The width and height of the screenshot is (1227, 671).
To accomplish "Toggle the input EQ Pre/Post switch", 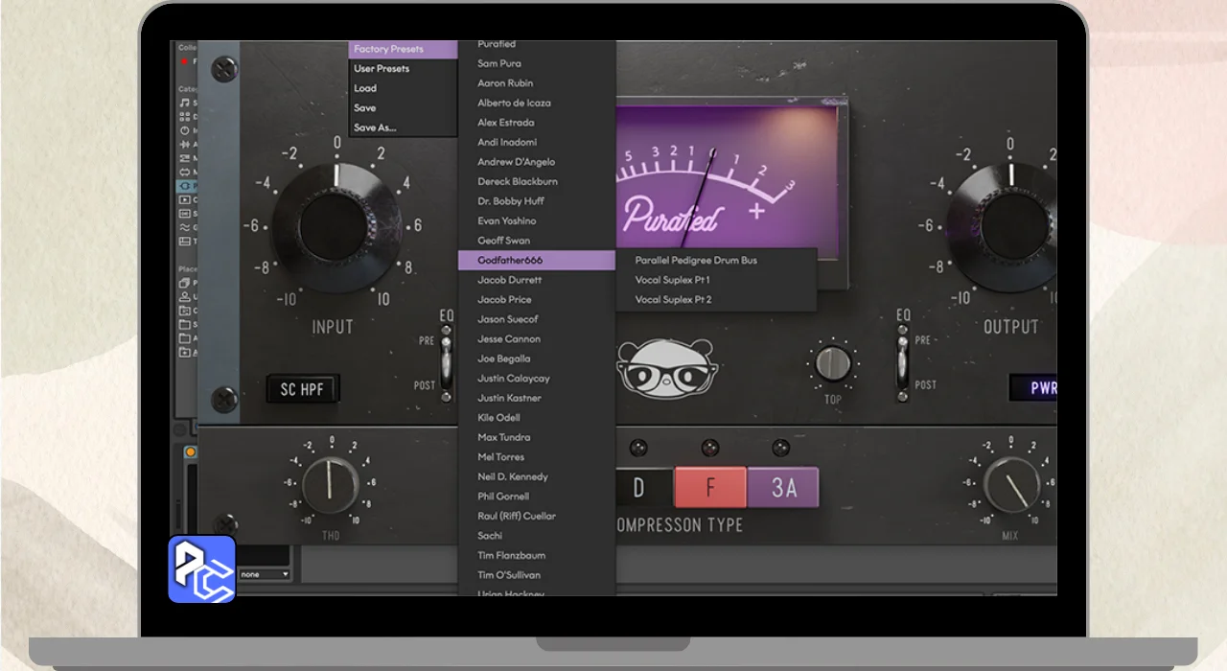I will (445, 363).
